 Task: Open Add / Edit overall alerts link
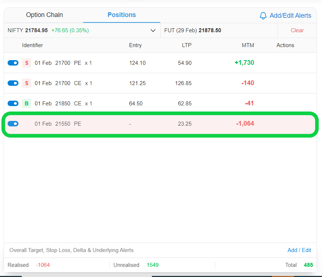pyautogui.click(x=299, y=250)
